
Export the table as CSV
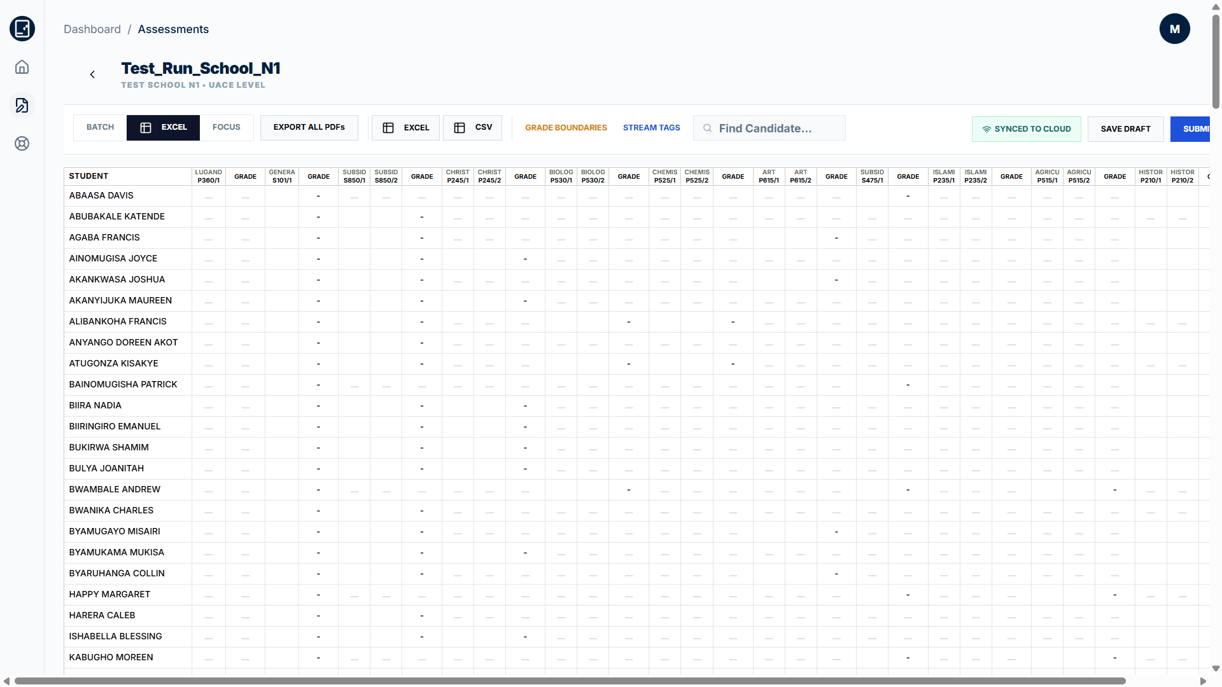pyautogui.click(x=472, y=128)
